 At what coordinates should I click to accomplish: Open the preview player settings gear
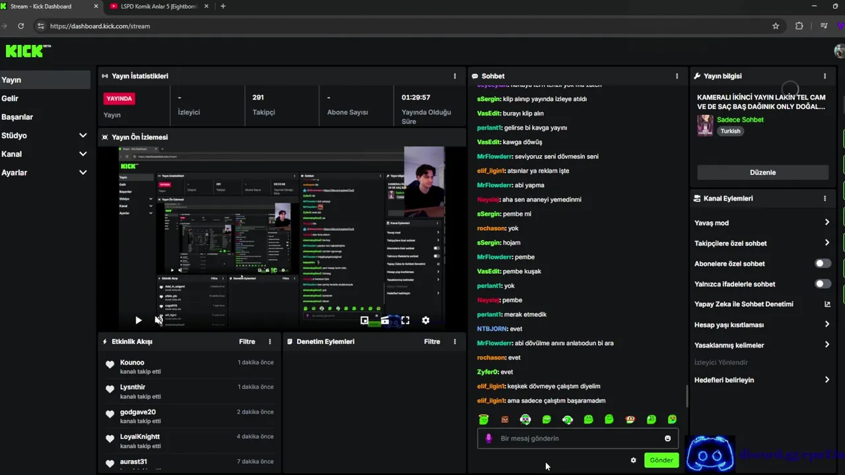point(426,320)
